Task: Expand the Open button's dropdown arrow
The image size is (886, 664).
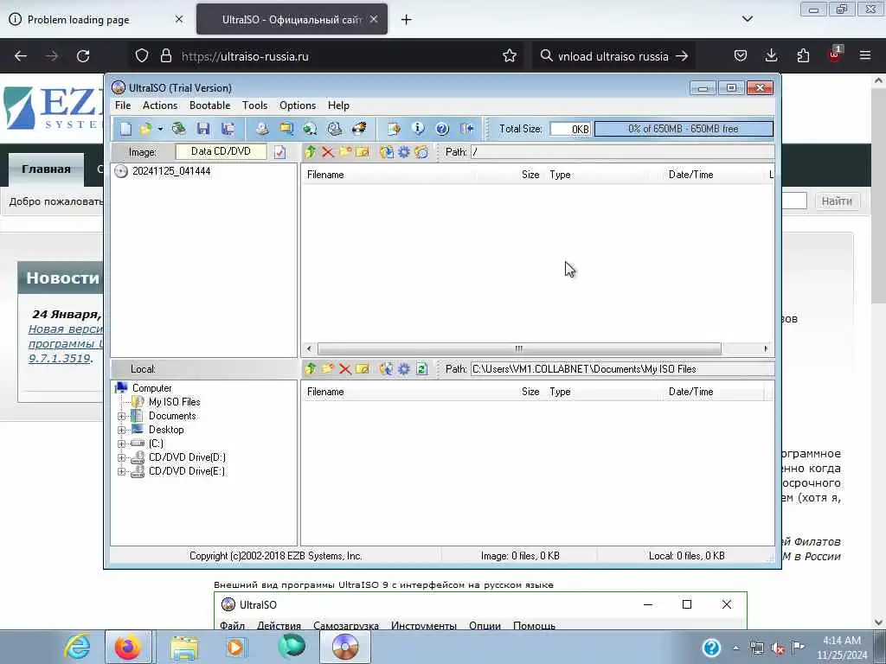Action: (160, 129)
